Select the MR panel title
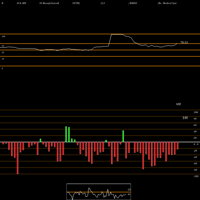 click(x=178, y=104)
